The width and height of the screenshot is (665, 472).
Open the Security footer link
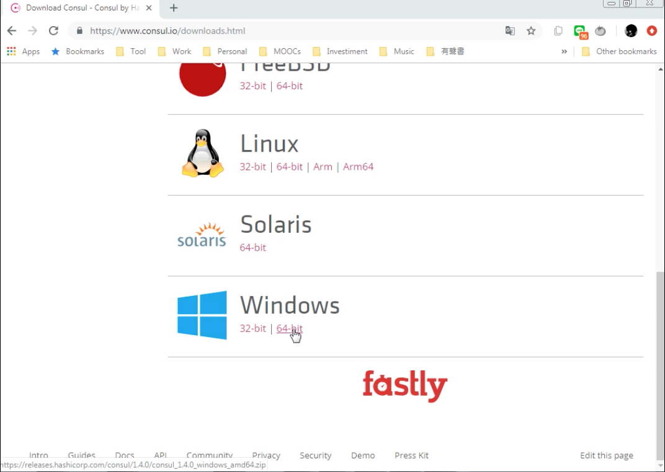(316, 455)
